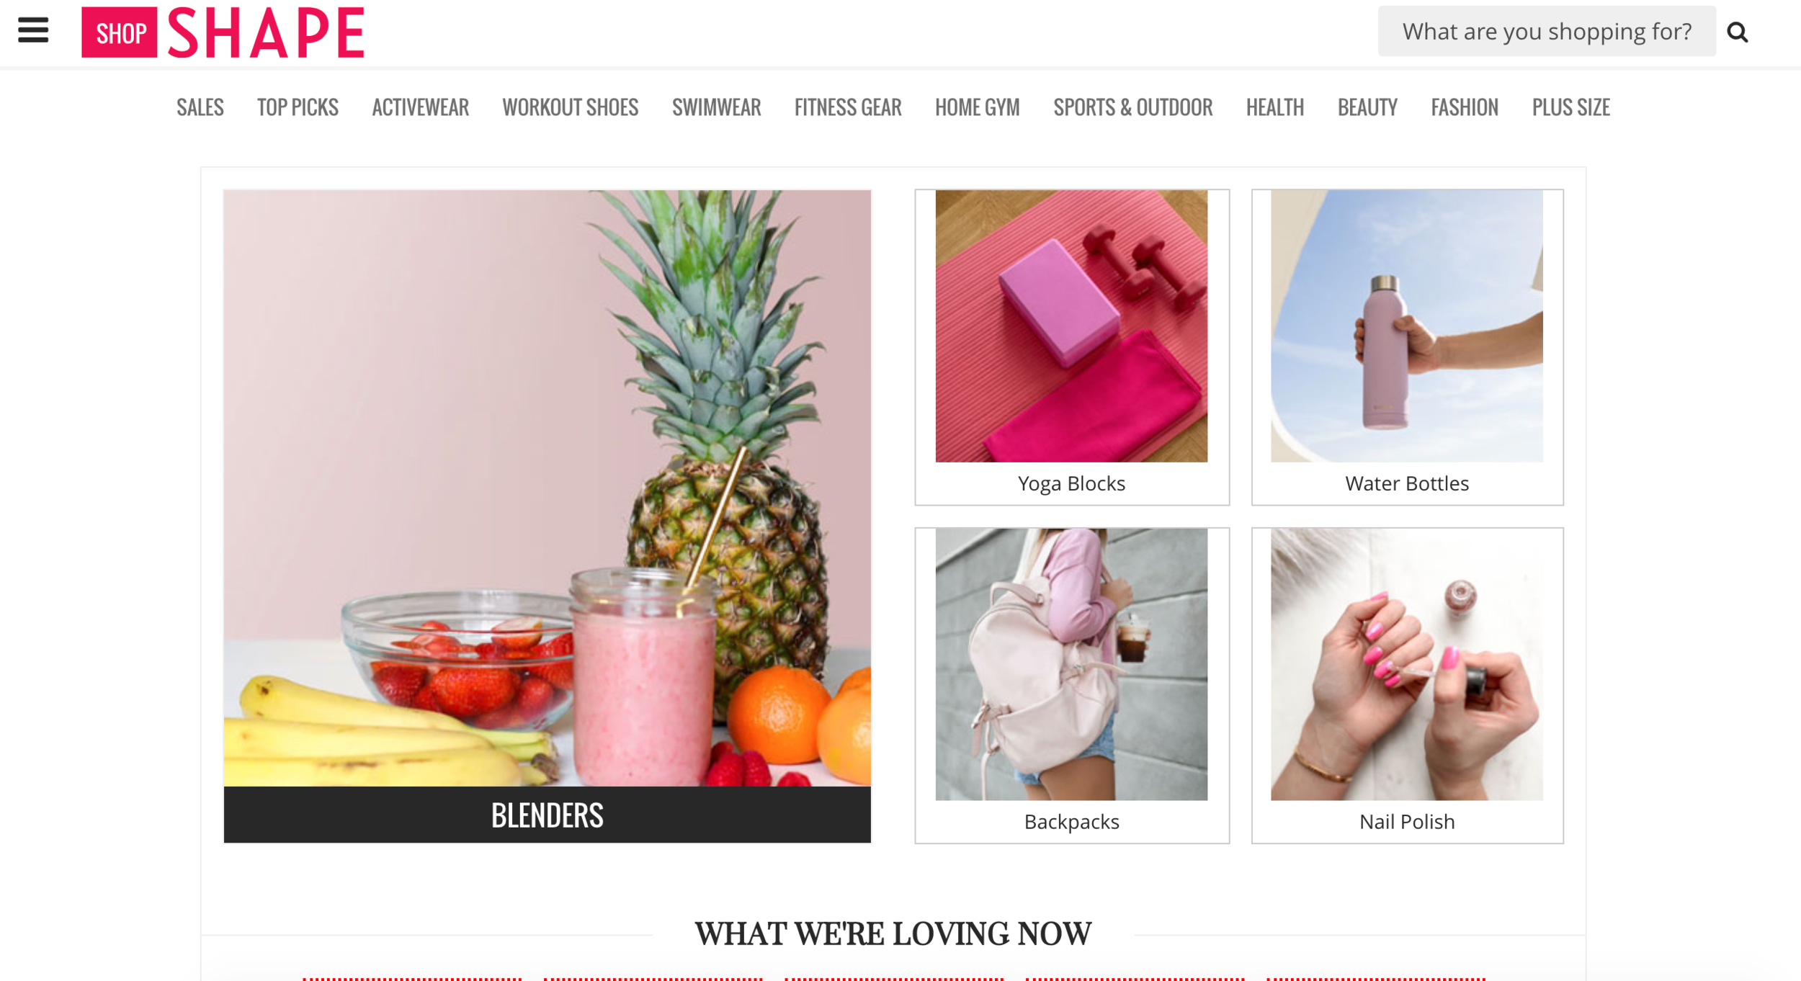Image resolution: width=1801 pixels, height=981 pixels.
Task: Open the PLUS SIZE category
Action: (x=1570, y=107)
